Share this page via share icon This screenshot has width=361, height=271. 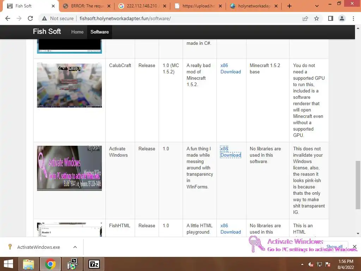click(x=305, y=18)
